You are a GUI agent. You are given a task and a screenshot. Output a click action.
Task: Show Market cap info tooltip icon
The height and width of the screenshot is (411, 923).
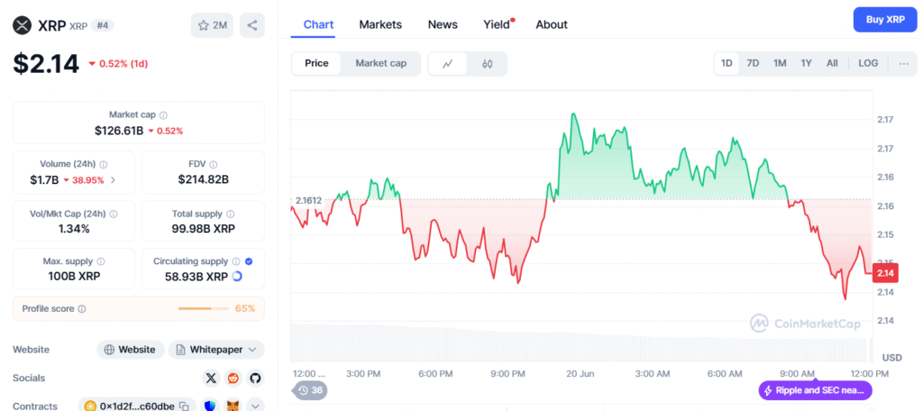coord(164,114)
